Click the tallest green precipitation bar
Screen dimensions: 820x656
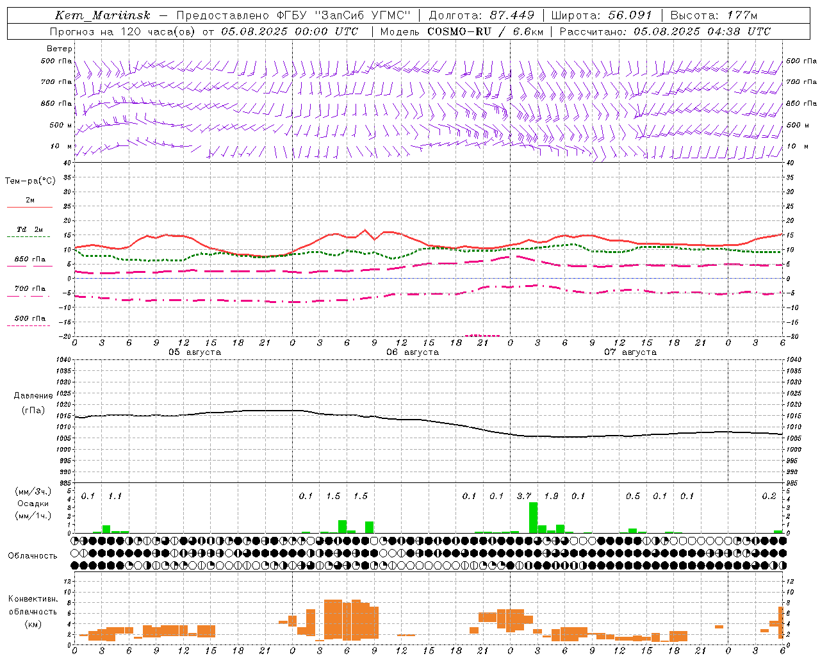coord(533,518)
